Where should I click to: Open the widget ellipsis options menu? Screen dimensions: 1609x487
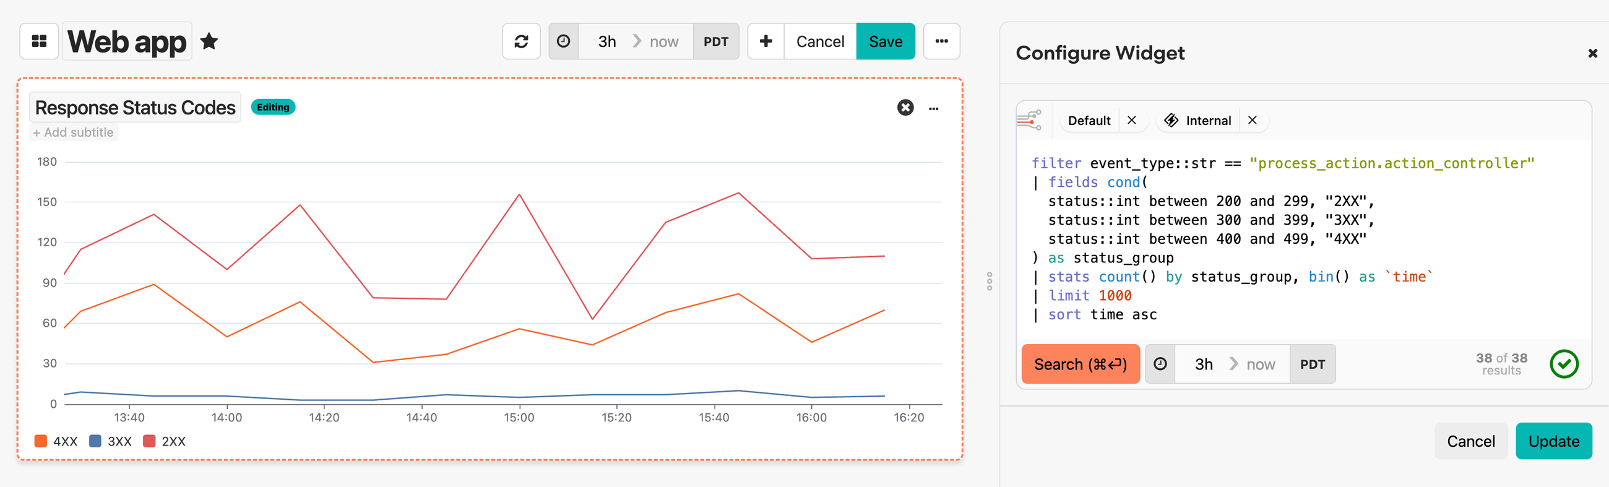coord(933,109)
